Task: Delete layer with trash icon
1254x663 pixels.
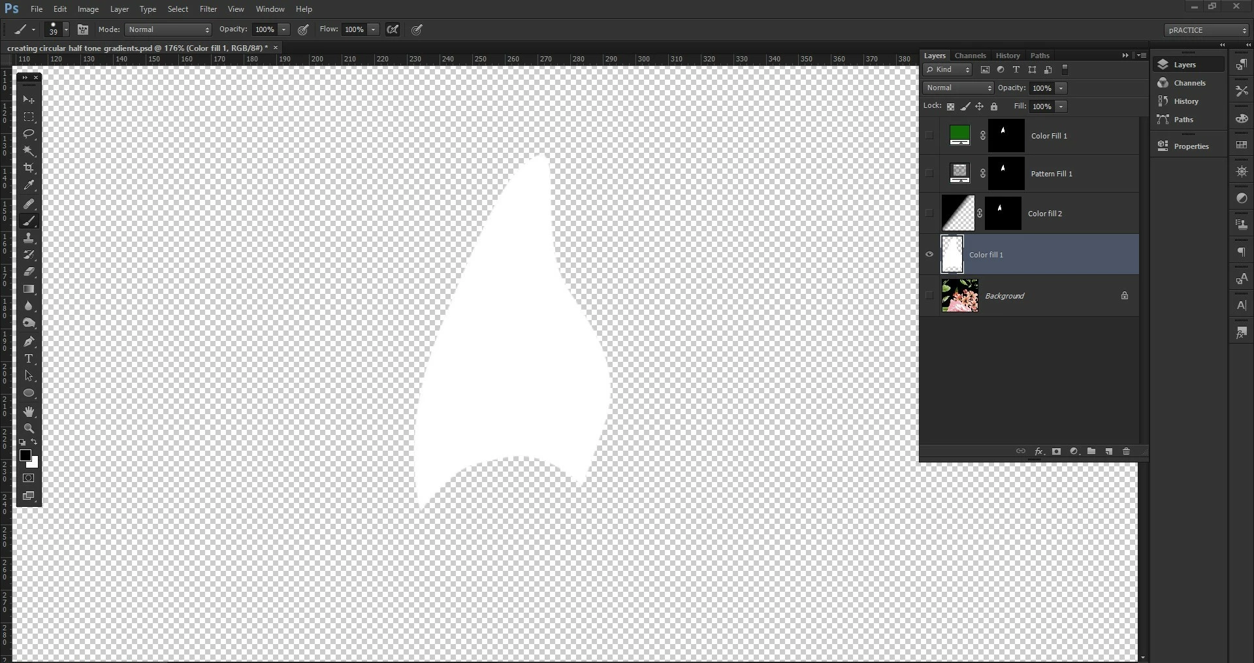Action: (x=1126, y=451)
